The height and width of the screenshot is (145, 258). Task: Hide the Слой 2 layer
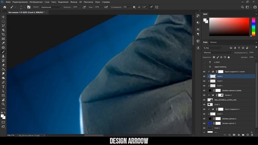point(204,104)
